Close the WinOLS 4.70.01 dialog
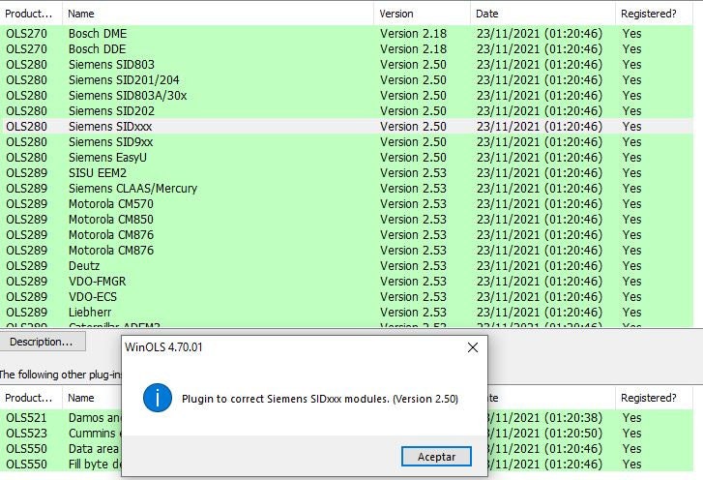The image size is (703, 480). 473,347
